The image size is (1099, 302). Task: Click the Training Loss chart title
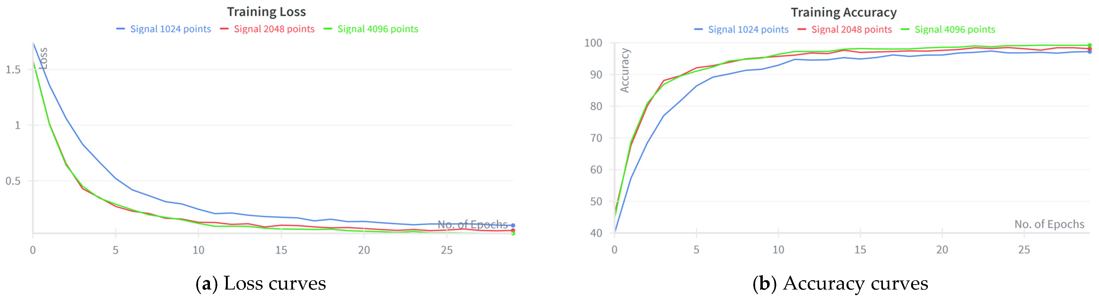click(266, 11)
